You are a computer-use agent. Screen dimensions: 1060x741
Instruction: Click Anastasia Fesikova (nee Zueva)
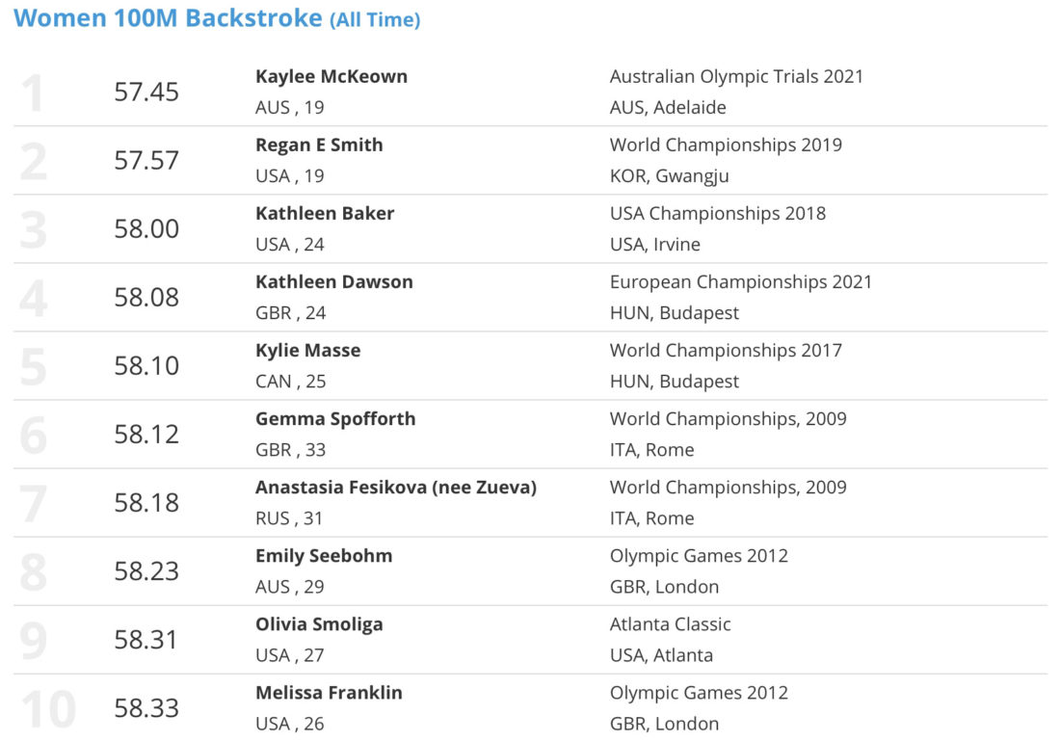(396, 488)
